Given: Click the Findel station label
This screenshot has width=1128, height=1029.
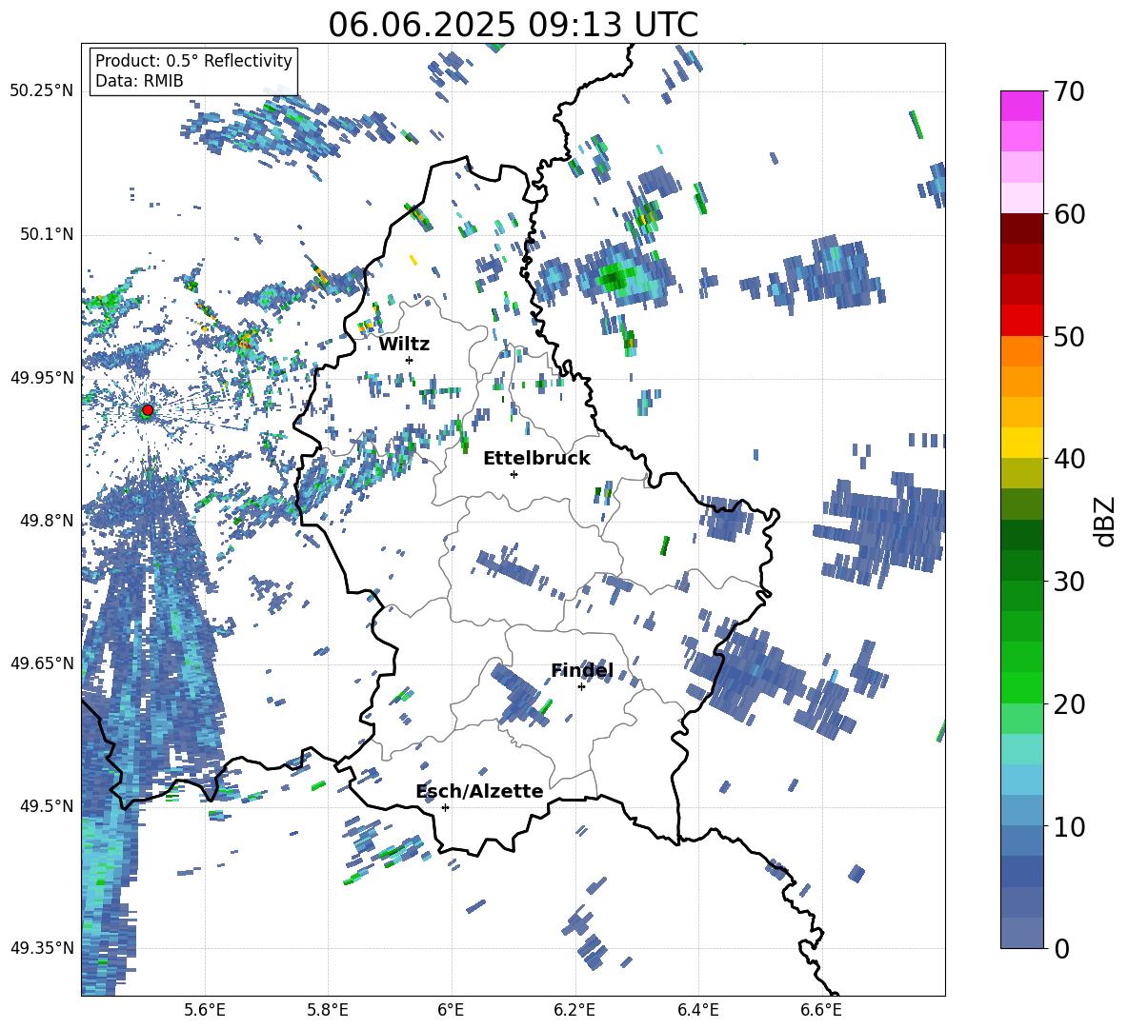Looking at the screenshot, I should point(582,670).
